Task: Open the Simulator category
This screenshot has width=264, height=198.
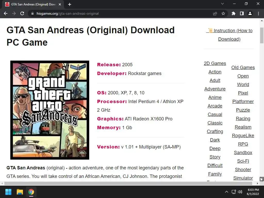Action: coord(243,178)
